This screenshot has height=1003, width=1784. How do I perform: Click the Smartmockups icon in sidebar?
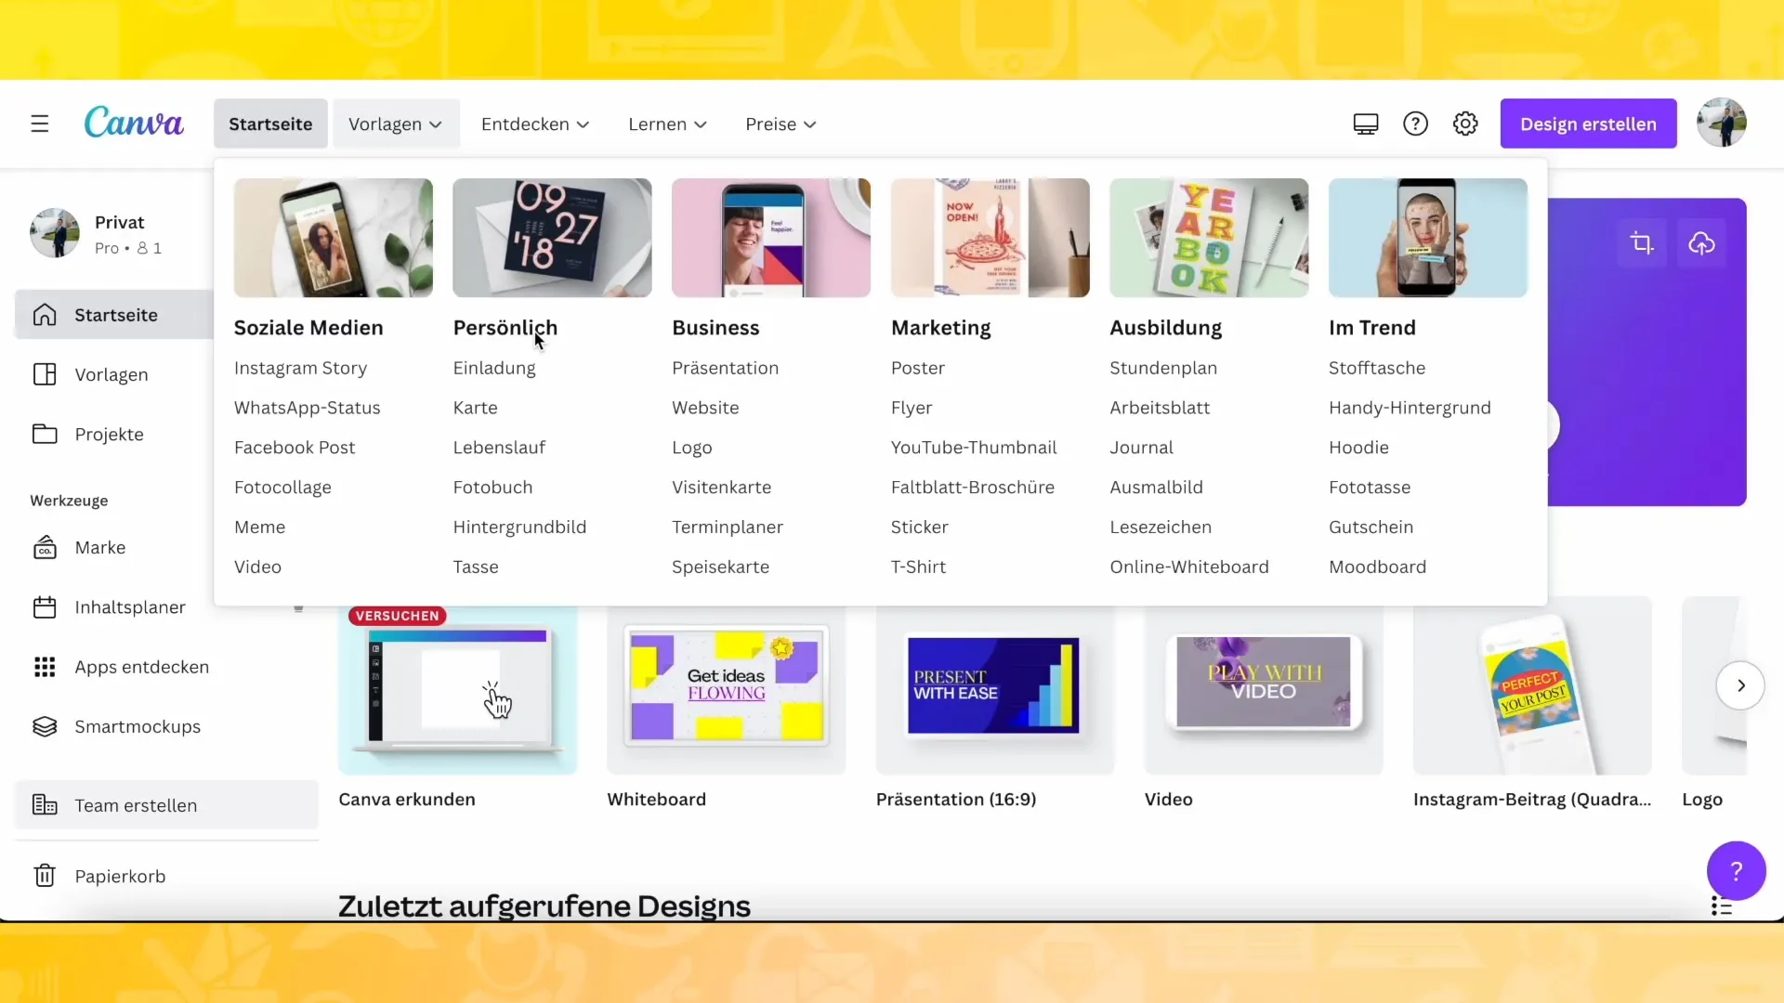(x=44, y=726)
